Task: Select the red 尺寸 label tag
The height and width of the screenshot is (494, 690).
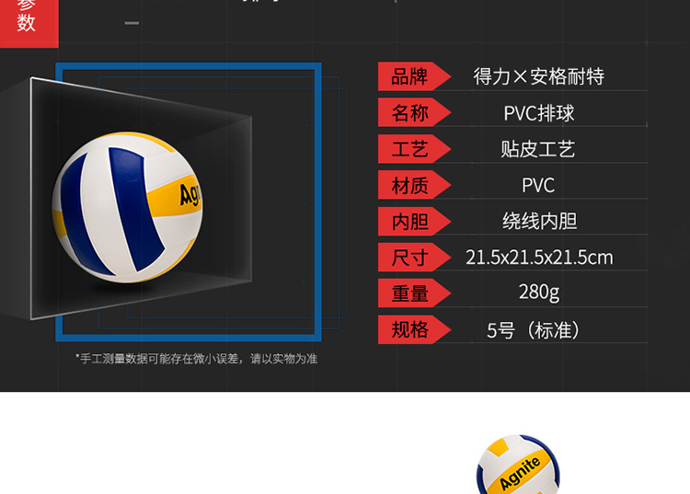Action: [x=410, y=257]
